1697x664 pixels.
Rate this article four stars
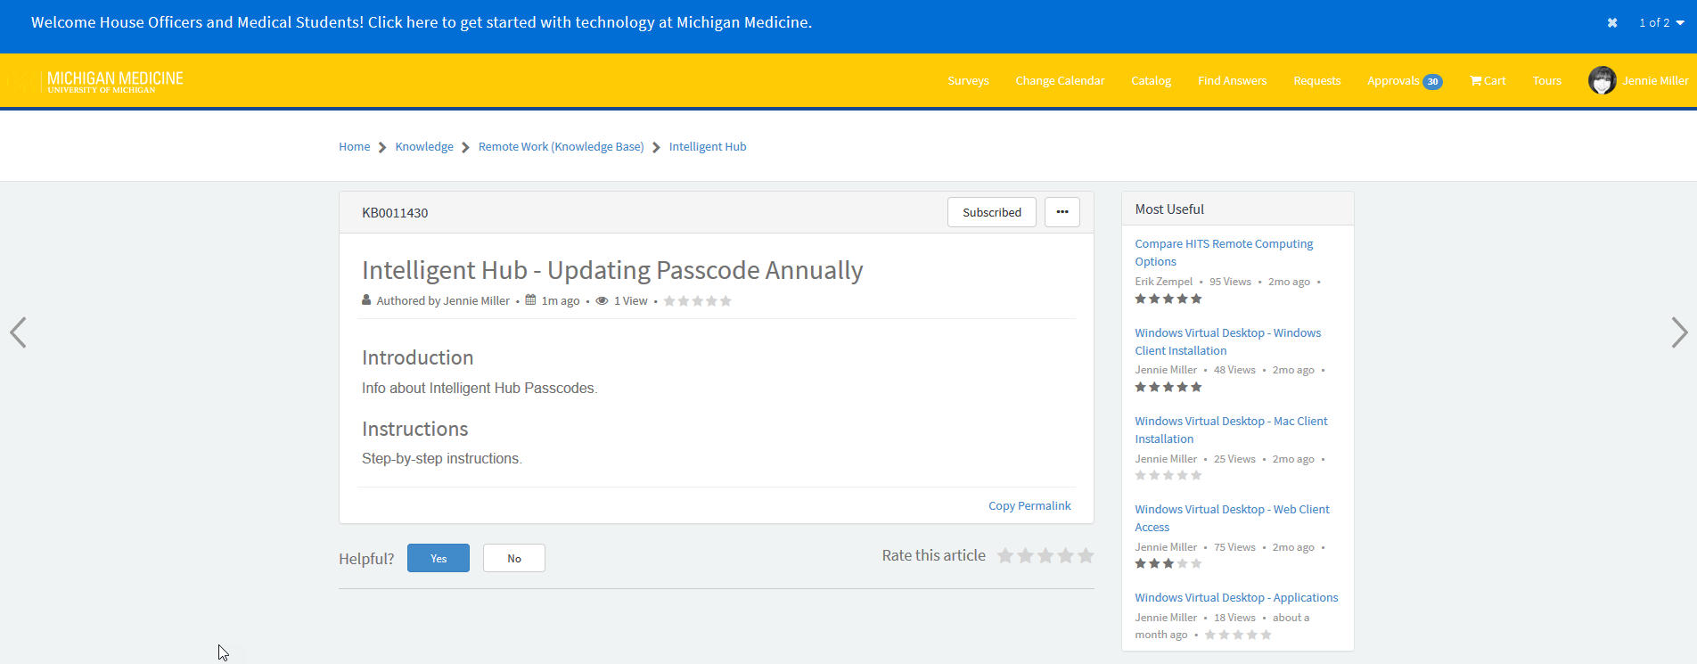click(1065, 556)
